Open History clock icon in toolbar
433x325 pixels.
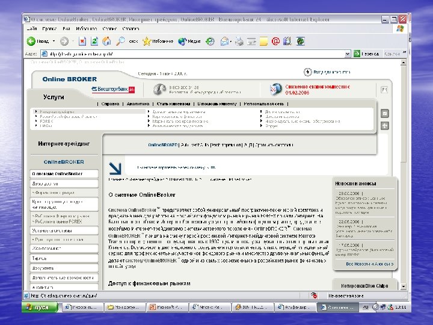tap(210, 42)
